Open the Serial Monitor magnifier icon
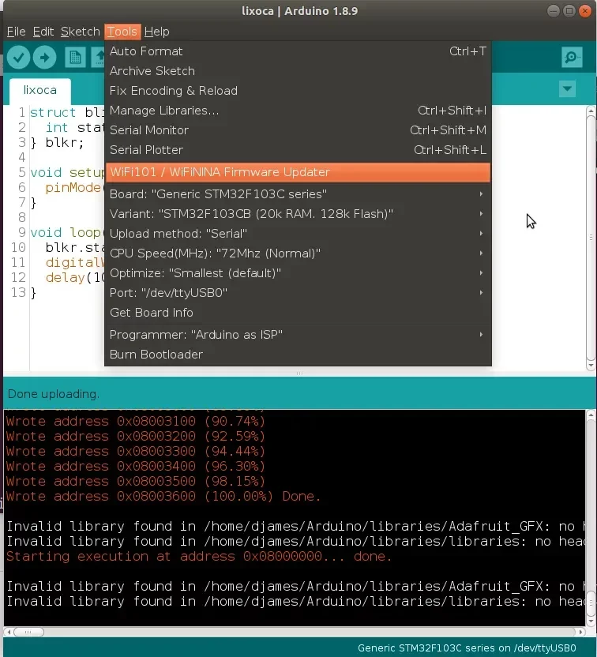 click(572, 57)
